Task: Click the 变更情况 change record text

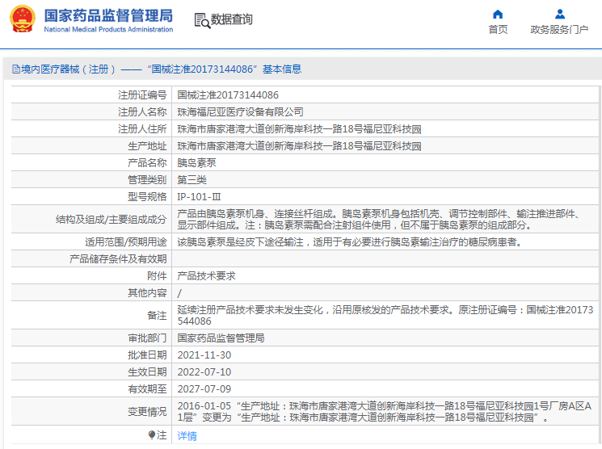Action: [385, 411]
